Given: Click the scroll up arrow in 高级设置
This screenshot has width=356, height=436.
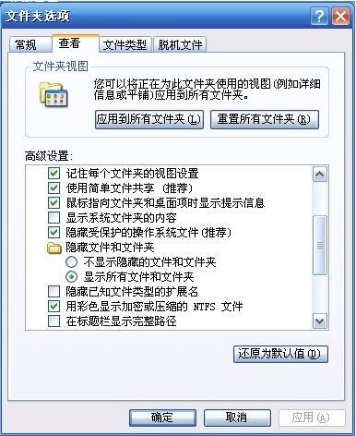Looking at the screenshot, I should pyautogui.click(x=320, y=175).
